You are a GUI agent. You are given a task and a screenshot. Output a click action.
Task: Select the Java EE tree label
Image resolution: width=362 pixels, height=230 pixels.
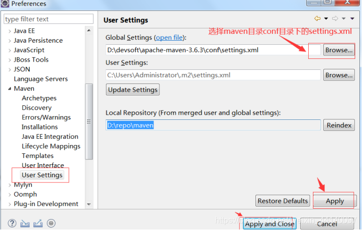pos(24,31)
